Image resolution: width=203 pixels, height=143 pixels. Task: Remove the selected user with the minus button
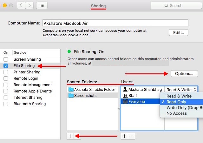click(131, 136)
